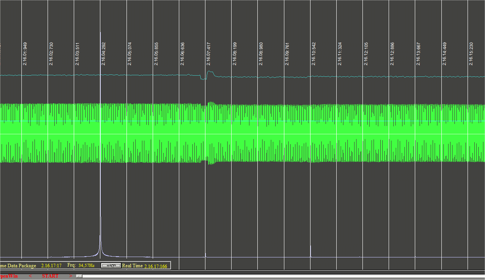Click time marker label 2.16.07:417
This screenshot has height=280, width=485.
pos(209,53)
